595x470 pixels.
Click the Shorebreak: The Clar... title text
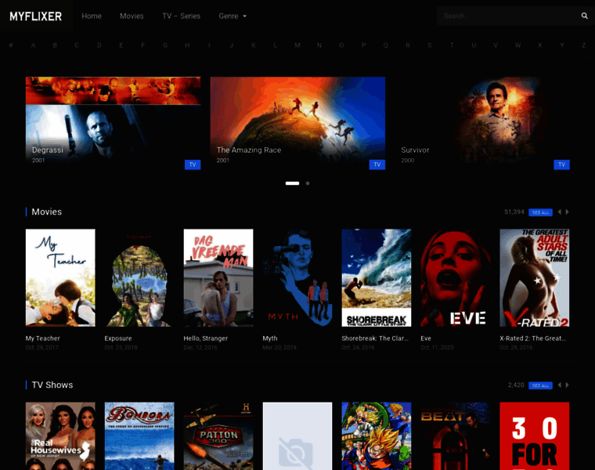pyautogui.click(x=375, y=338)
